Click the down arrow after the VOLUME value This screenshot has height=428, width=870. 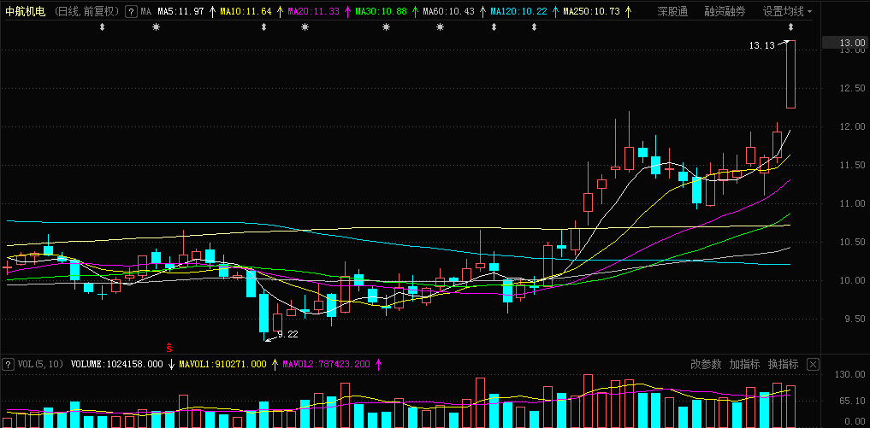(x=171, y=364)
